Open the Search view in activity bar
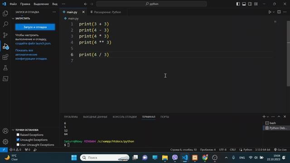Viewport: 290px width, 163px height. point(5,24)
